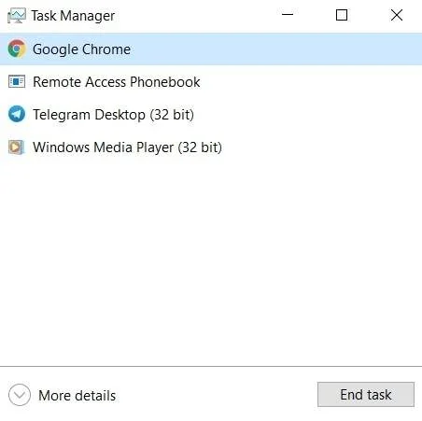Click empty right side of highlighted Chrome row

pos(275,49)
